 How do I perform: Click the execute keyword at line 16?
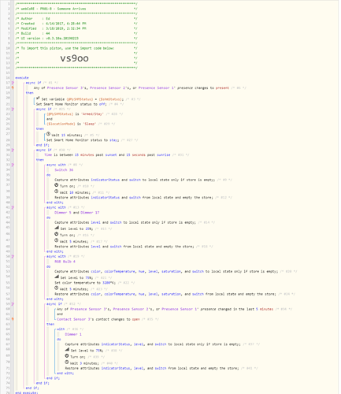22,78
